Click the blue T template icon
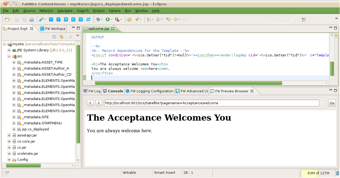Viewport: 340px width, 178px height. [x=51, y=19]
